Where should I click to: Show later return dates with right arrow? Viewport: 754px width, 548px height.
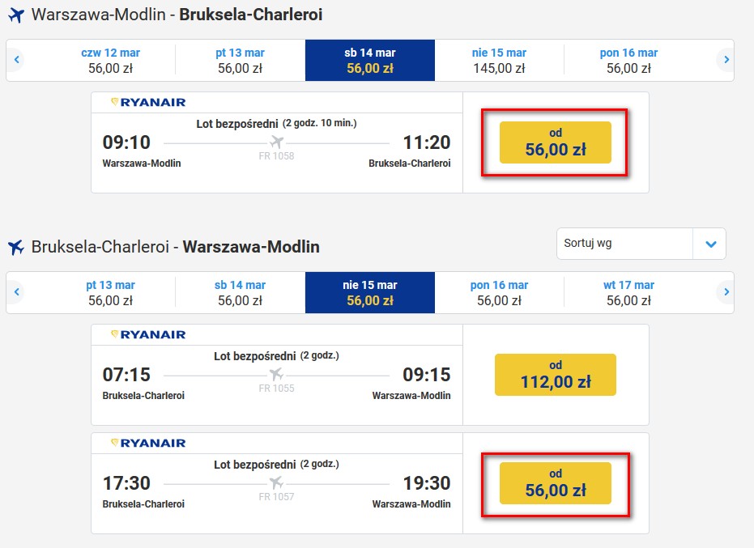[x=726, y=291]
